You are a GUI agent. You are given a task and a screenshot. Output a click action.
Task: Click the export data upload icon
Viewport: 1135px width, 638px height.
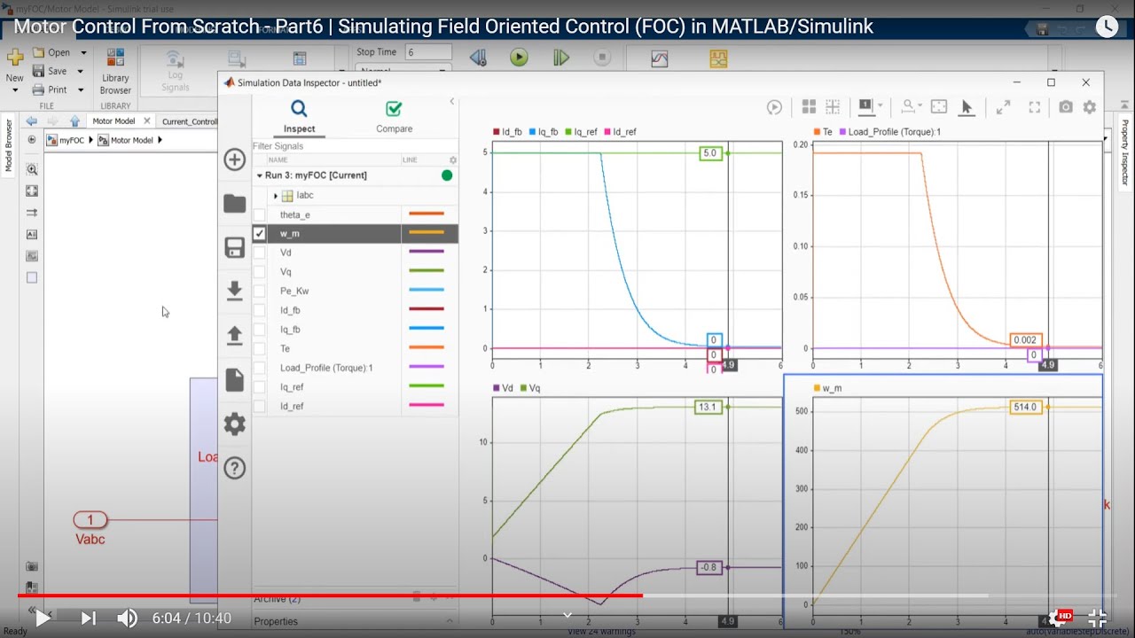234,335
